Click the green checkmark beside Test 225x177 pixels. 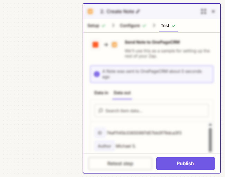coord(174,26)
